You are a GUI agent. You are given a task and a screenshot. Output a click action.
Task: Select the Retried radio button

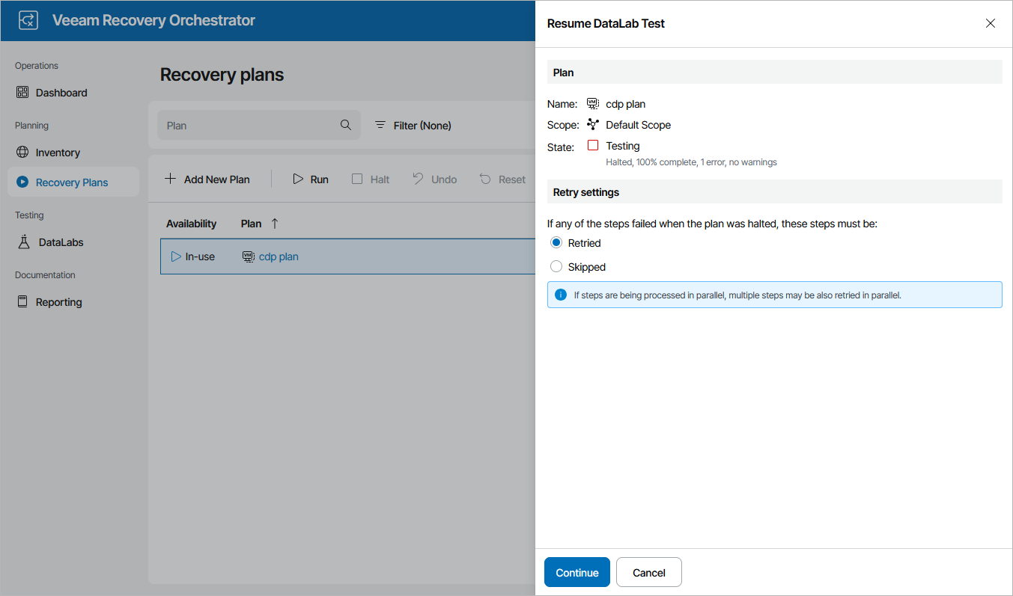pos(556,242)
